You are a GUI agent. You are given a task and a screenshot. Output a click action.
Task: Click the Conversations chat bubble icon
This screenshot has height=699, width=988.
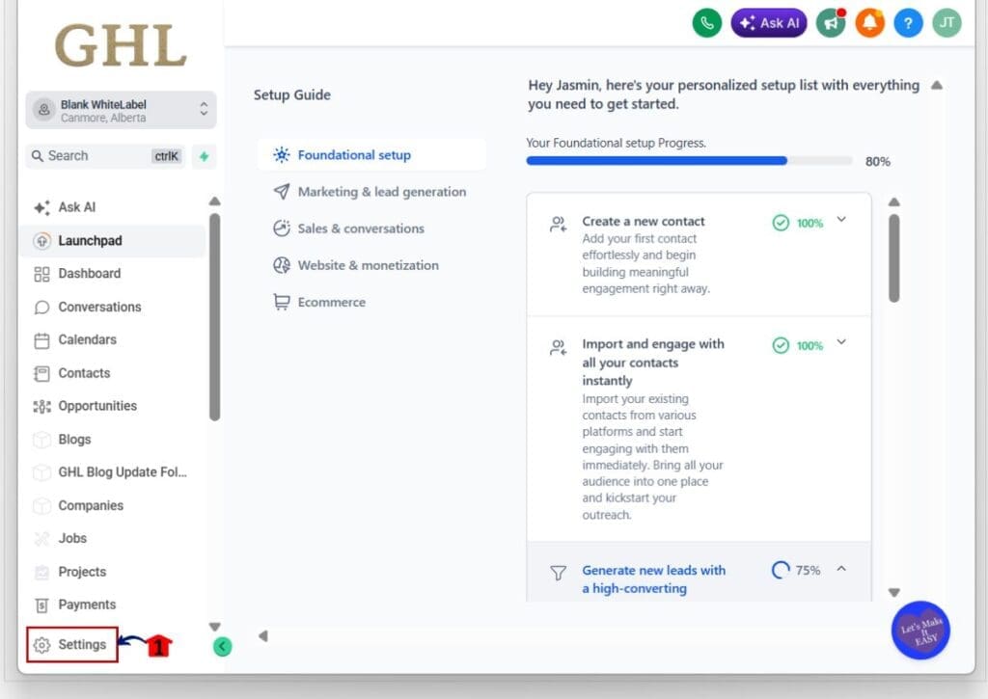coord(41,308)
